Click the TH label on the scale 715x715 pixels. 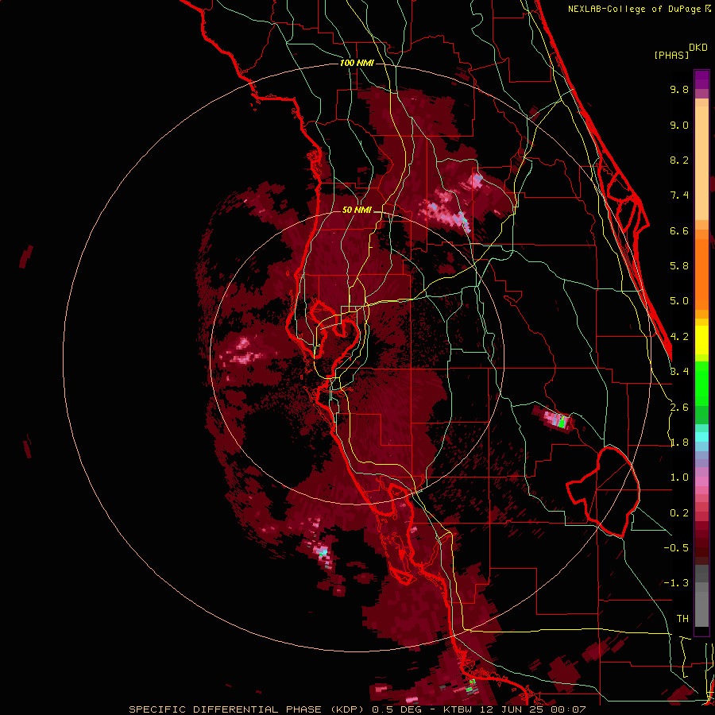[682, 618]
